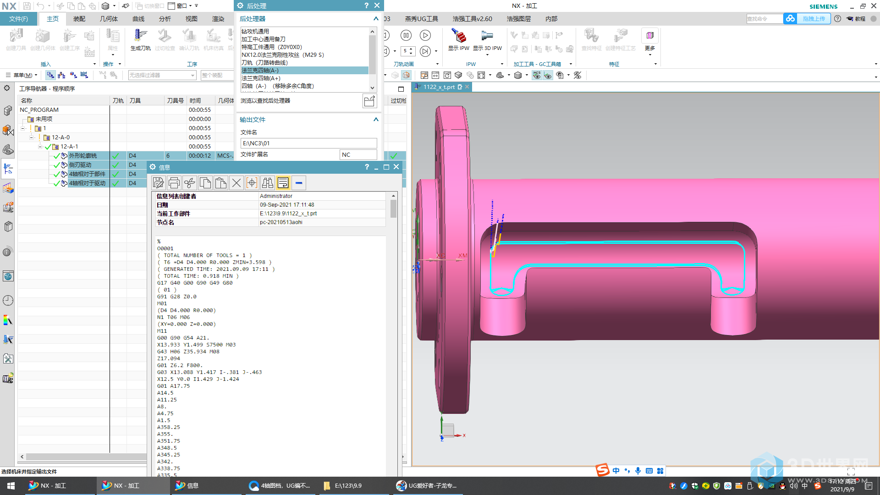Pause the tool path animation

[406, 36]
